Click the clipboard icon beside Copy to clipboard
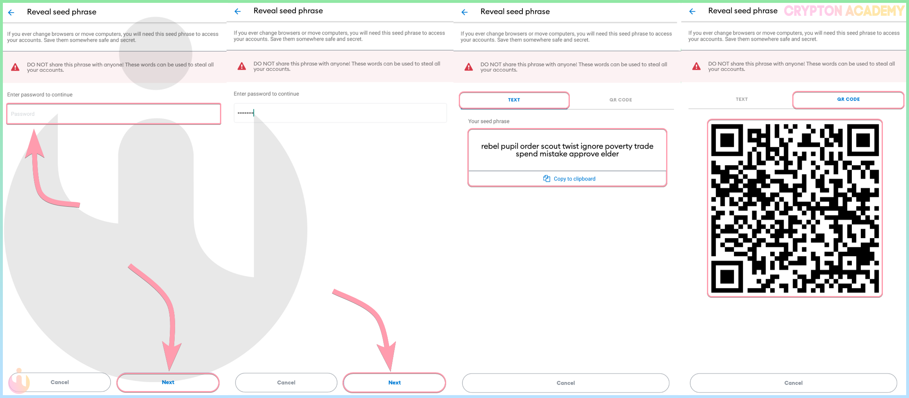This screenshot has width=909, height=398. (x=547, y=179)
